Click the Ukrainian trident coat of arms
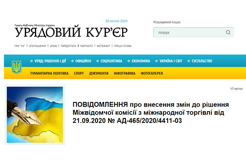The image size is (246, 164). 16,67
